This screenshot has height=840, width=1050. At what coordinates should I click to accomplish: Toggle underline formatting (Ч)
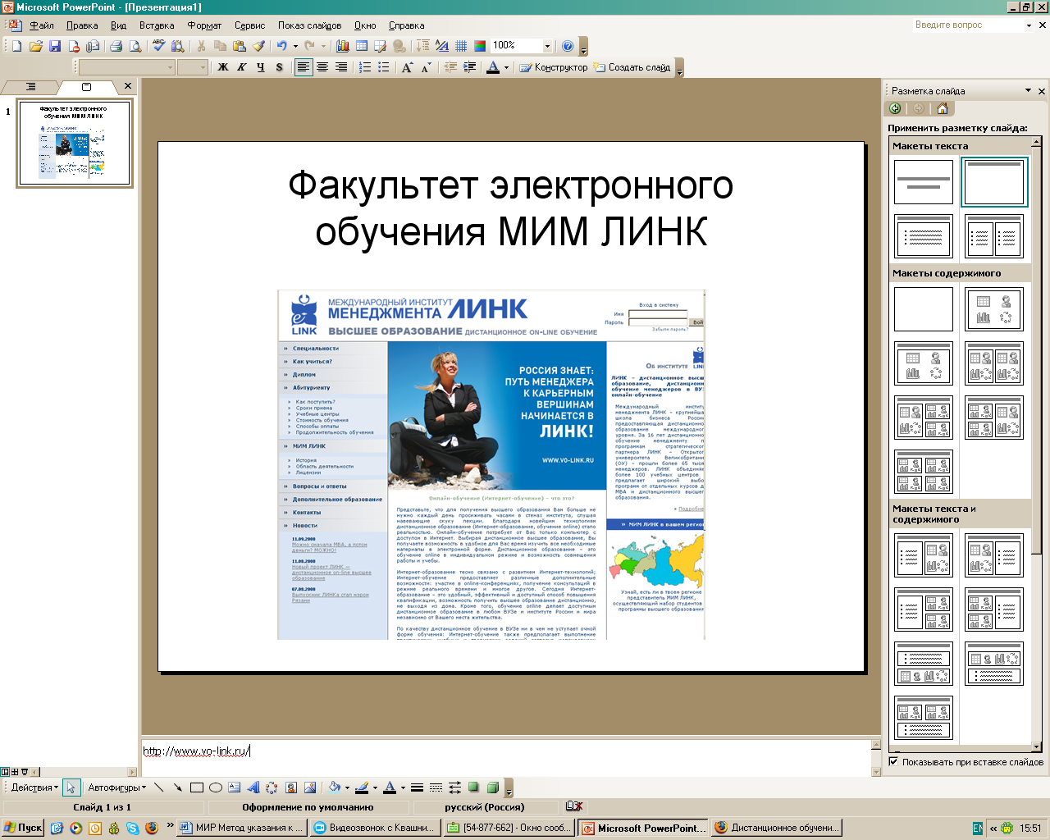261,67
